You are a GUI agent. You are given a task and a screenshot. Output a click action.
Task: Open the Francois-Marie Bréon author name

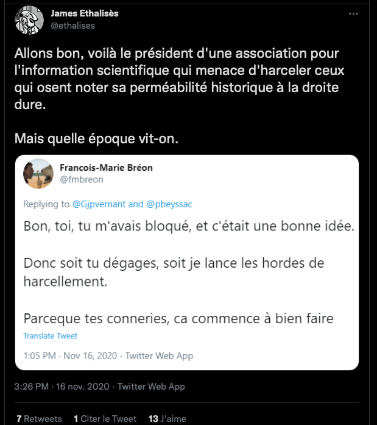(x=105, y=168)
